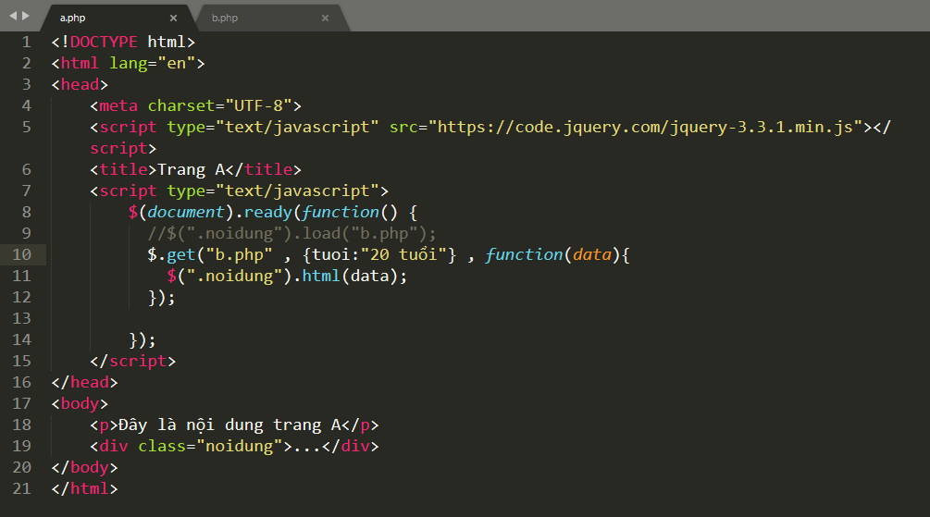Click the title text "Trang A"
Viewport: 930px width, 517px height.
(x=191, y=170)
